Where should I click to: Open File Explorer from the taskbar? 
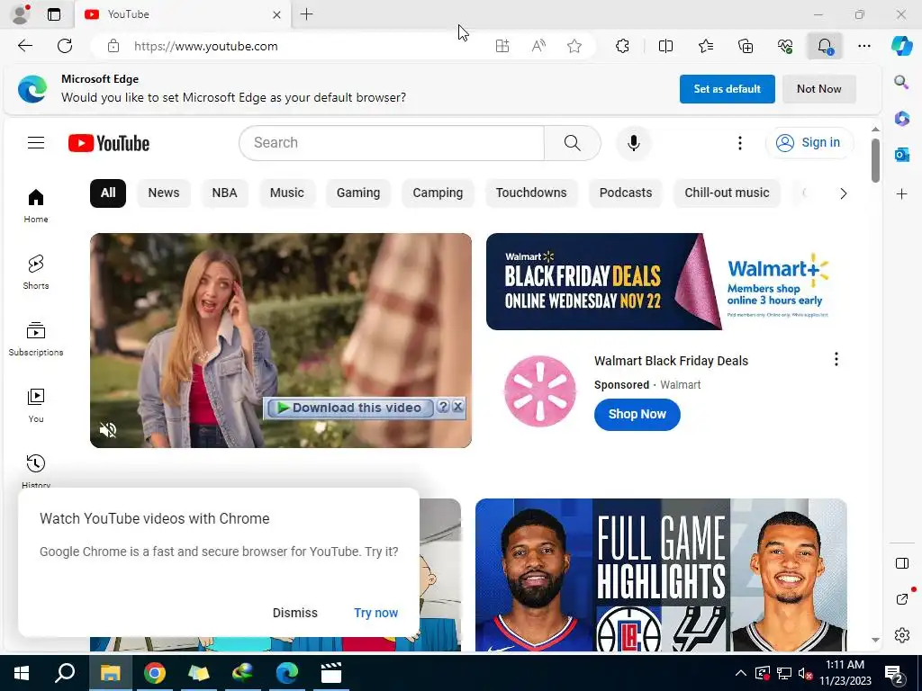click(x=110, y=673)
